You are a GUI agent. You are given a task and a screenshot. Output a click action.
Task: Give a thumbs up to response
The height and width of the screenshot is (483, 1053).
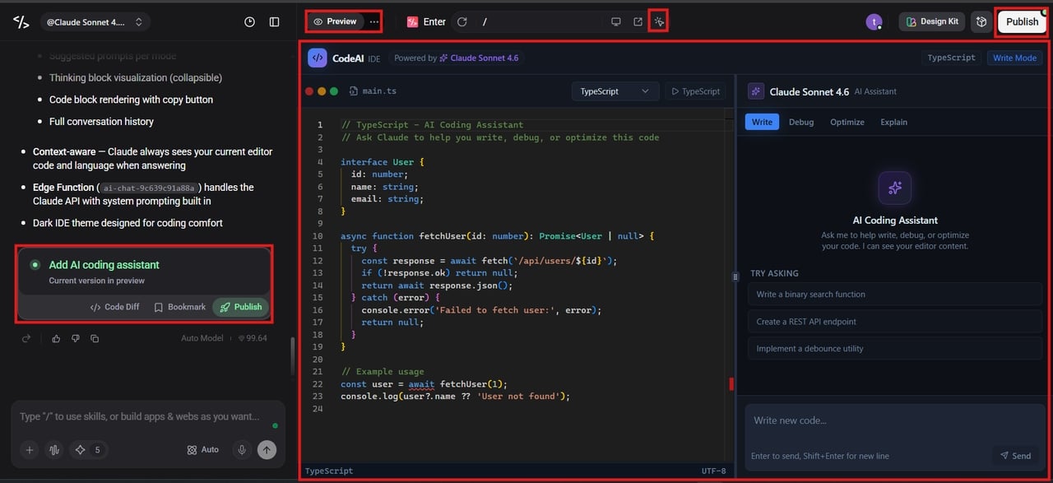(x=56, y=338)
